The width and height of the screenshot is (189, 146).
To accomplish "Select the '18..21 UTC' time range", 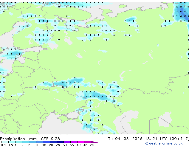I will click(x=156, y=139).
